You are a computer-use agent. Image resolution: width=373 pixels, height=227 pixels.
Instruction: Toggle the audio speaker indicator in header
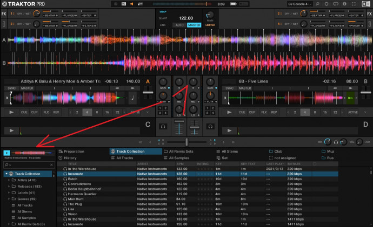(x=131, y=4)
